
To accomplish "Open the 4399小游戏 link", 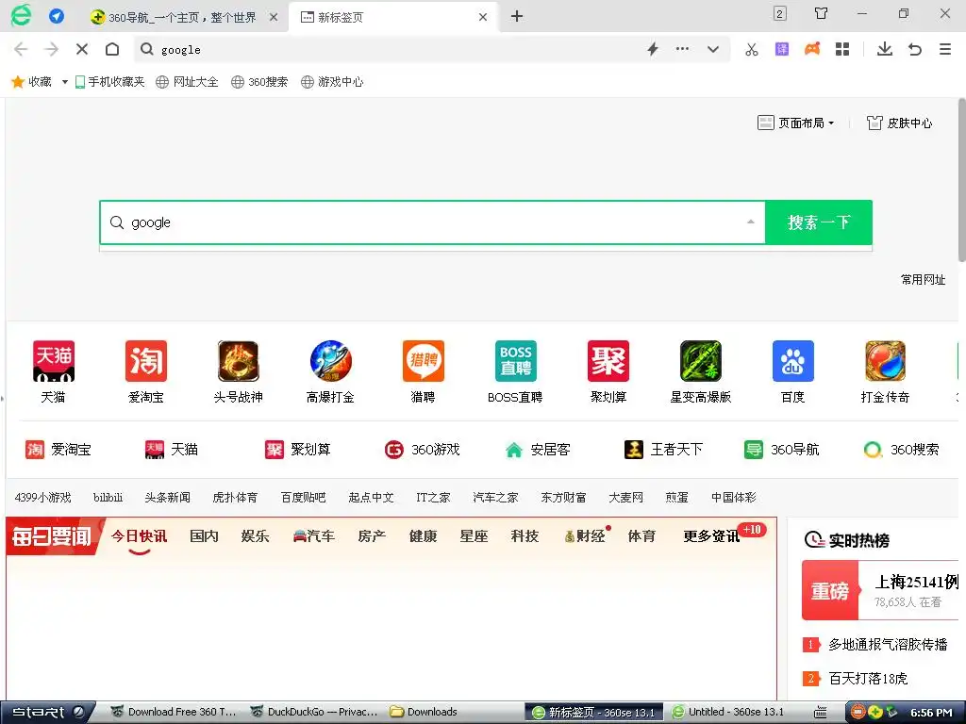I will coord(43,498).
